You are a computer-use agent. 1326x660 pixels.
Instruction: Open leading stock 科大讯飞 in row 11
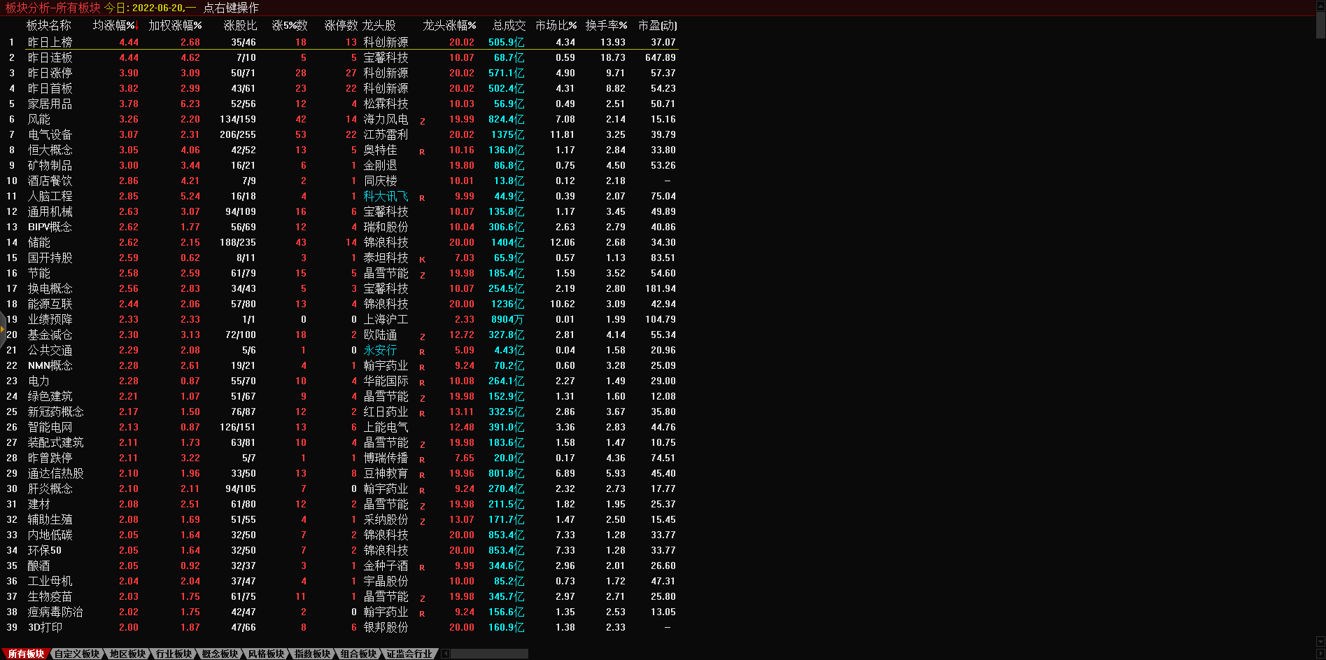pos(386,197)
